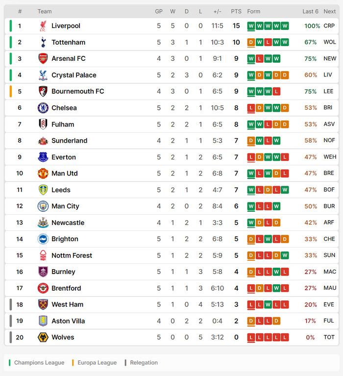The width and height of the screenshot is (343, 376).
Task: Click the West Ham crest icon
Action: pos(43,304)
